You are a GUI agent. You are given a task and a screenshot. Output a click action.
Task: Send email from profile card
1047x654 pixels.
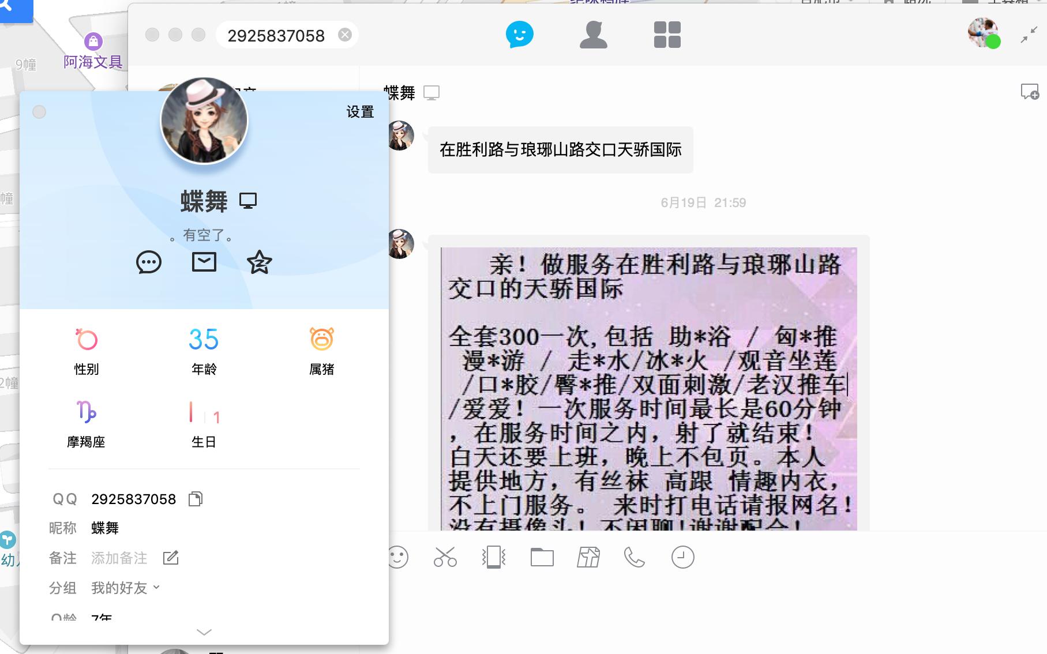pyautogui.click(x=204, y=262)
